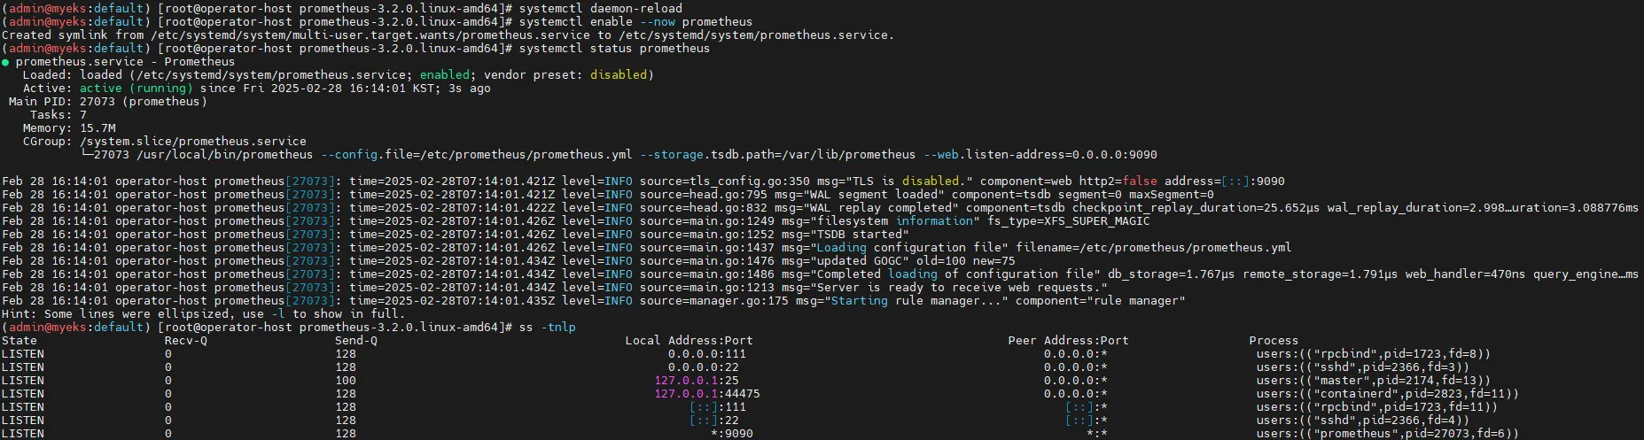1644x440 pixels.
Task: Click 'prometheus.service - Prometheus' header line
Action: [125, 61]
